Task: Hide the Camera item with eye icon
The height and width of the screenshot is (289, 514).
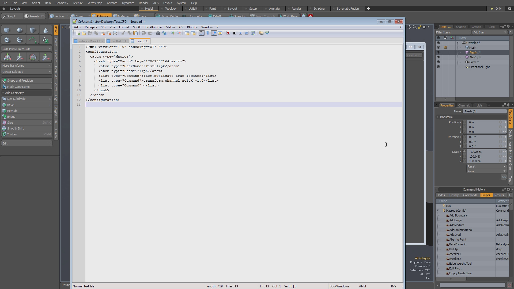Action: click(438, 62)
